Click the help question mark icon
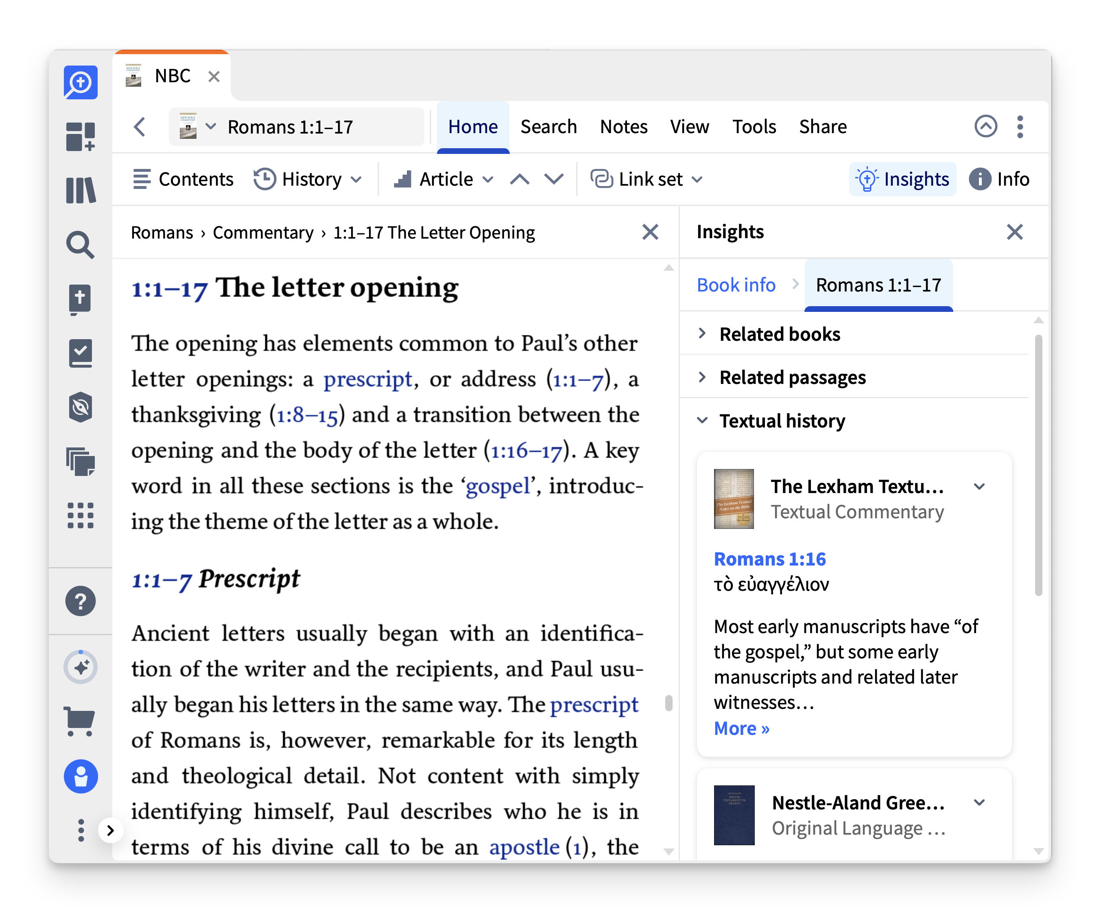The image size is (1101, 912). [x=81, y=601]
